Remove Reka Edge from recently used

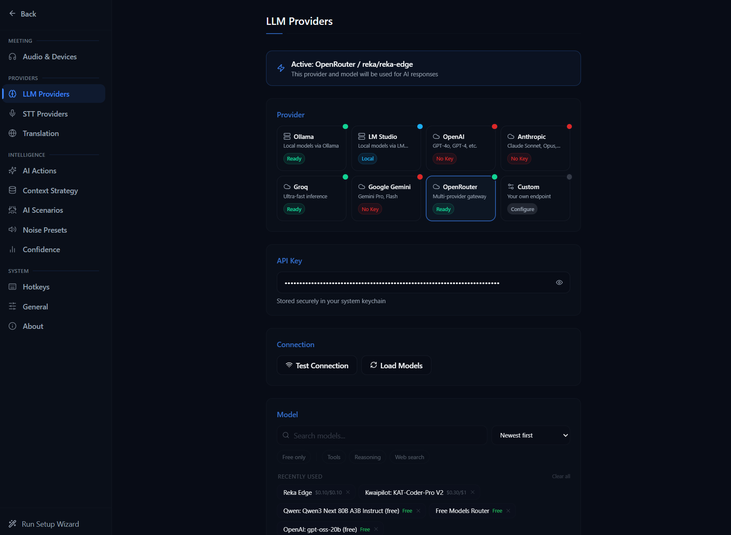348,492
